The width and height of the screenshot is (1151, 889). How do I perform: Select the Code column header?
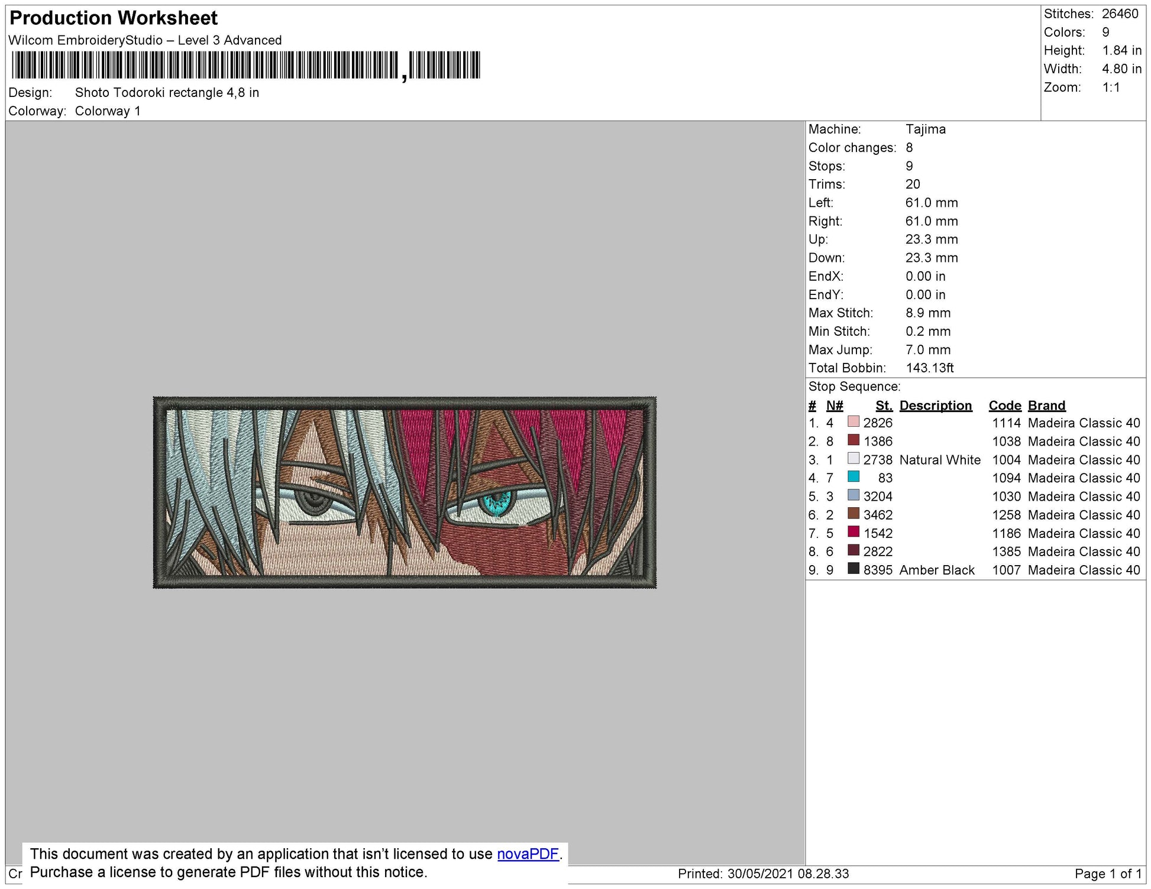point(1005,405)
